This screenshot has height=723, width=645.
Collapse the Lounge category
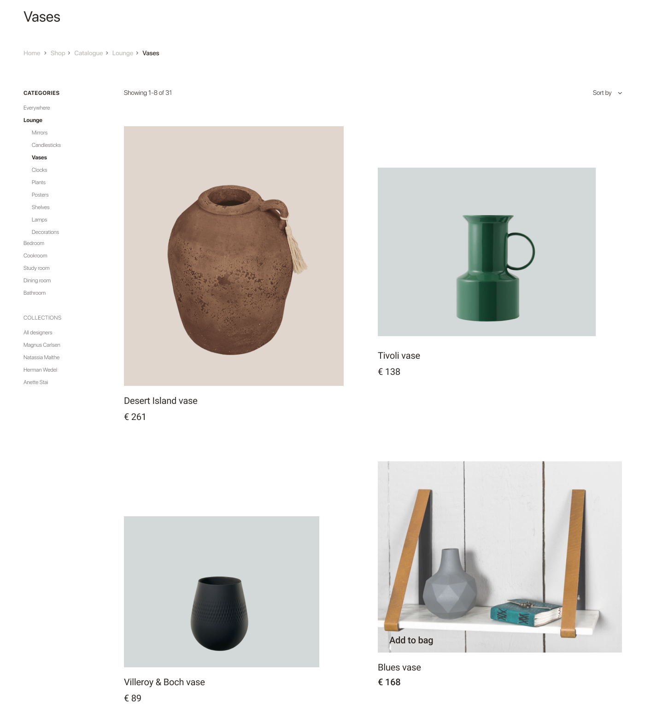click(33, 120)
